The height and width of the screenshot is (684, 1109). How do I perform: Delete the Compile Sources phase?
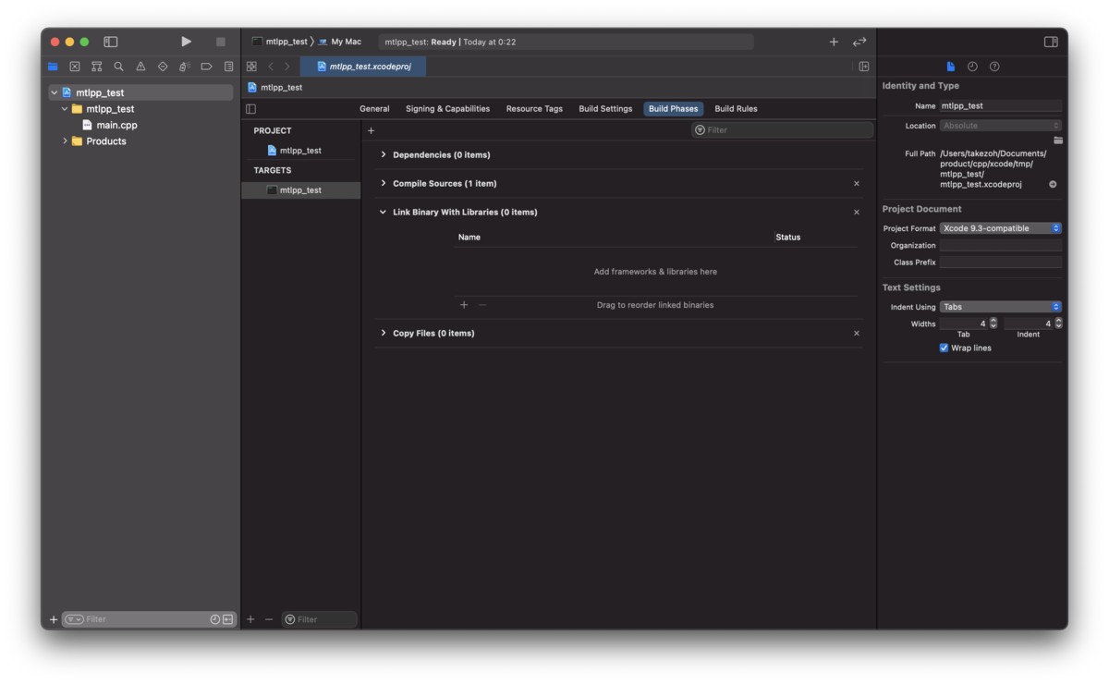tap(856, 184)
